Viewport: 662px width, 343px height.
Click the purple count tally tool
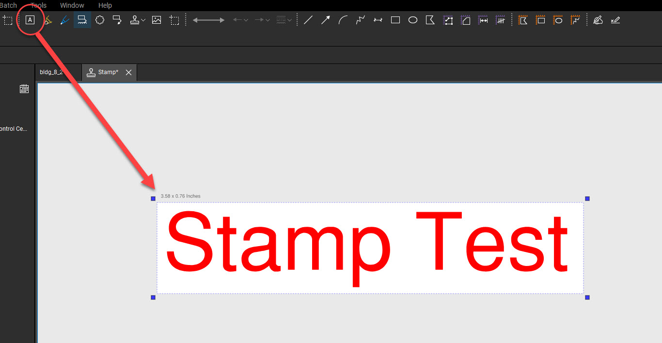click(x=501, y=20)
